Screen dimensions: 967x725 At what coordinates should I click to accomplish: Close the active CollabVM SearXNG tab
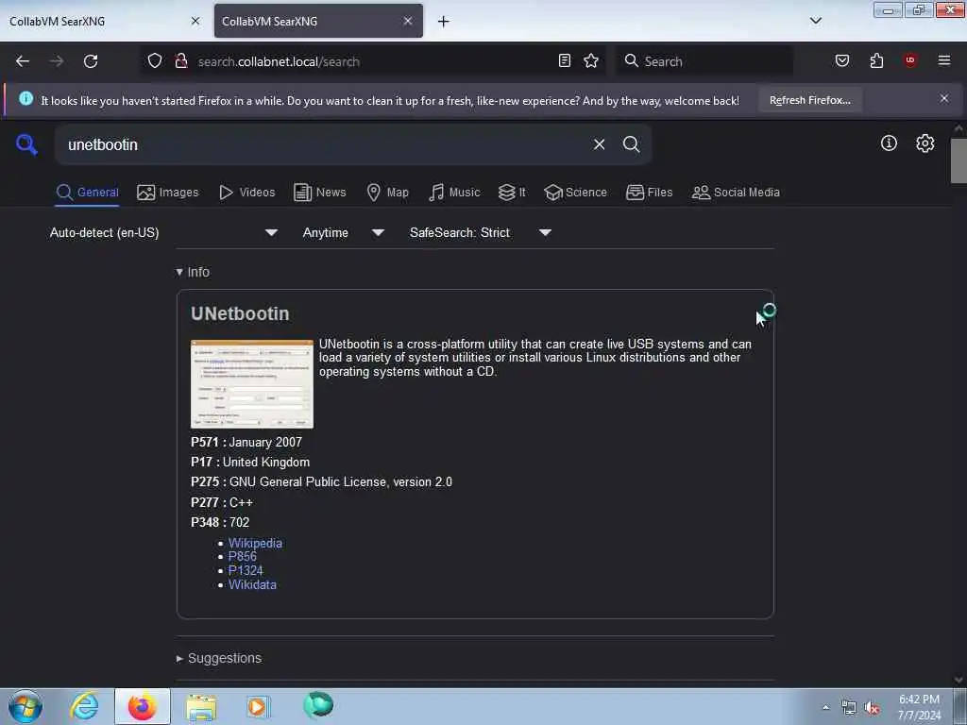408,21
